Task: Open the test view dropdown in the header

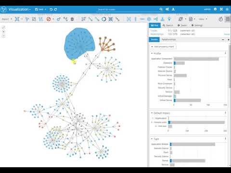Action: (40, 10)
